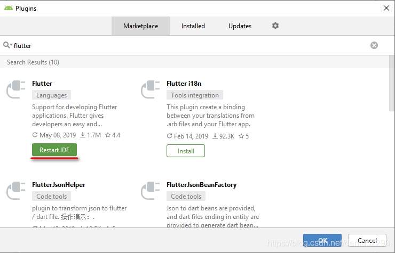Click the FlutterJsonHelper description text
This screenshot has height=253, width=395.
[x=80, y=213]
